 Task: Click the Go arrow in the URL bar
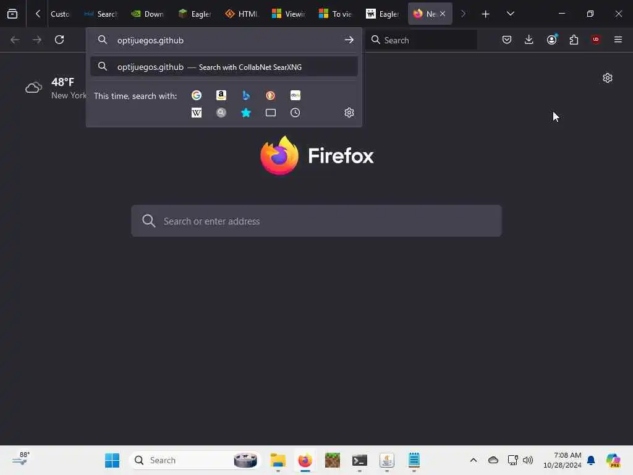(349, 40)
